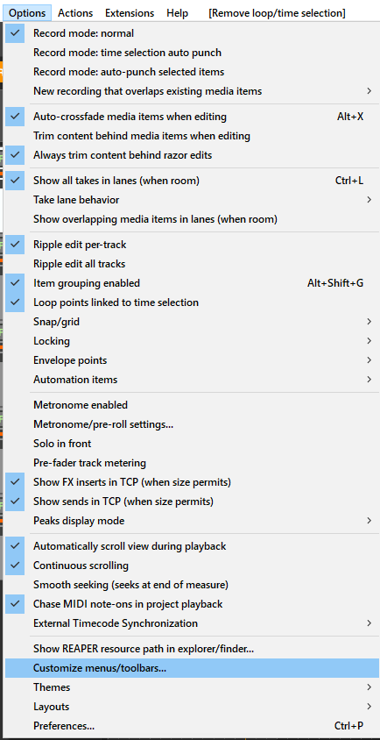380x740 pixels.
Task: Enable Metronome enabled option
Action: click(192, 405)
